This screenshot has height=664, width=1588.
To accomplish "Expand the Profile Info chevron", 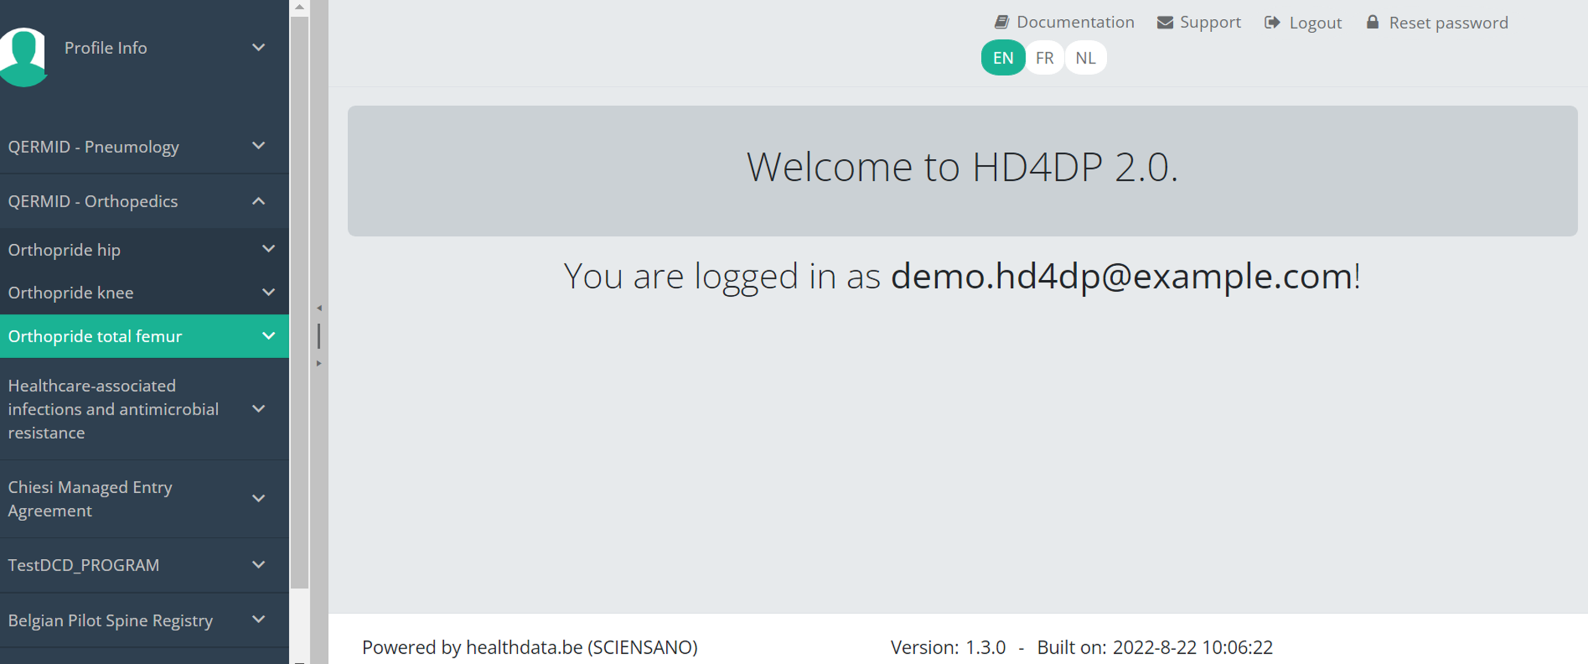I will [x=259, y=47].
